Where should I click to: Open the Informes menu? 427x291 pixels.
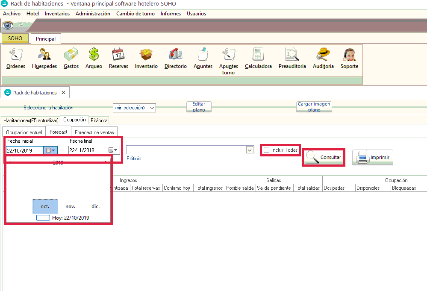pos(170,14)
